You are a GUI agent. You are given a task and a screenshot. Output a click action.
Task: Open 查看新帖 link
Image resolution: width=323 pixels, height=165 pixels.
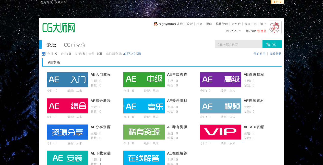(276, 54)
